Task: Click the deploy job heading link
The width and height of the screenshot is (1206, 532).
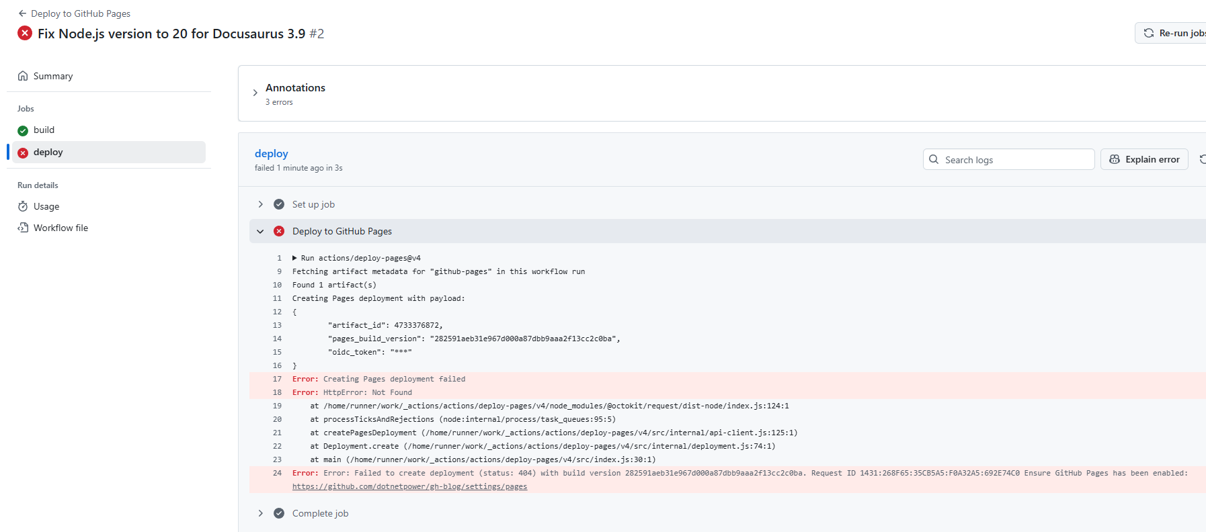Action: click(x=271, y=153)
